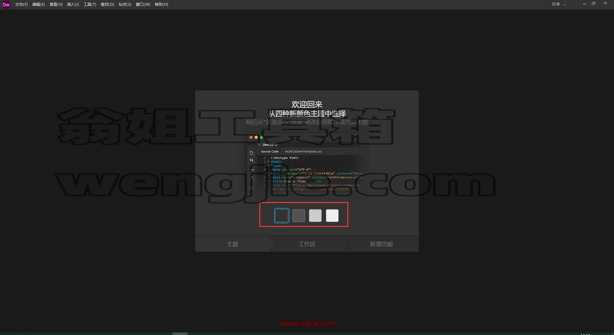Click the Dreamweaver Dw logo icon

point(6,4)
